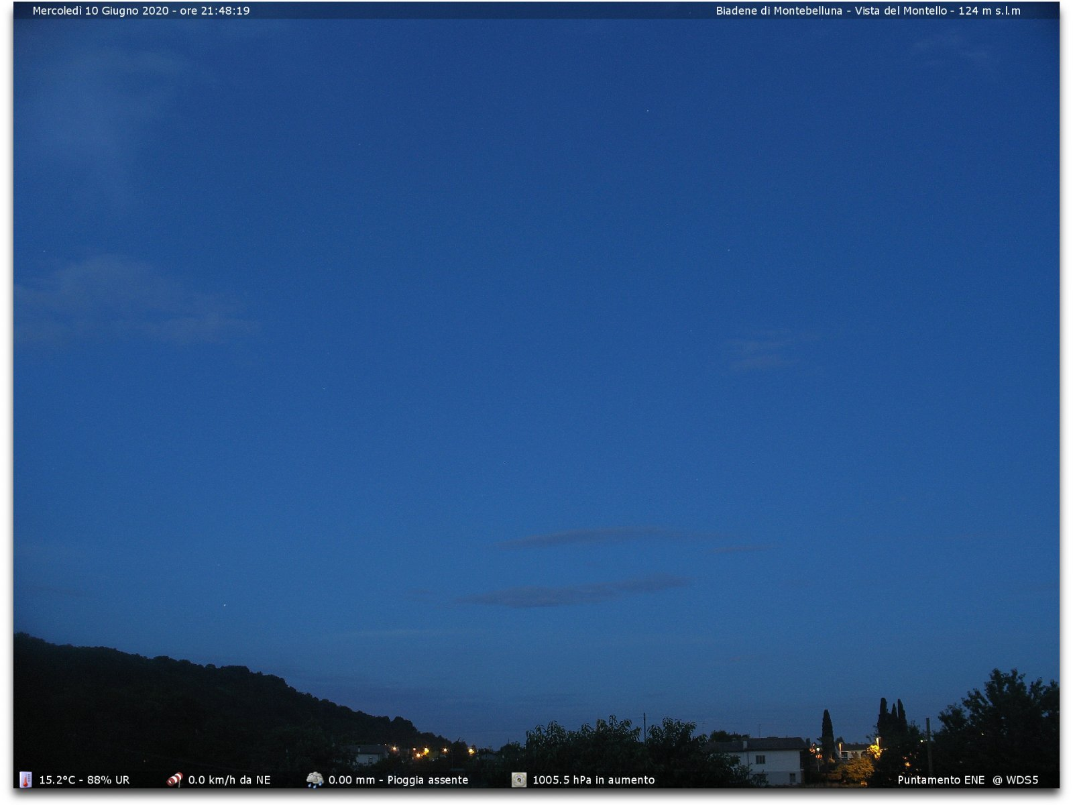Click the windsock wind icon

click(174, 780)
